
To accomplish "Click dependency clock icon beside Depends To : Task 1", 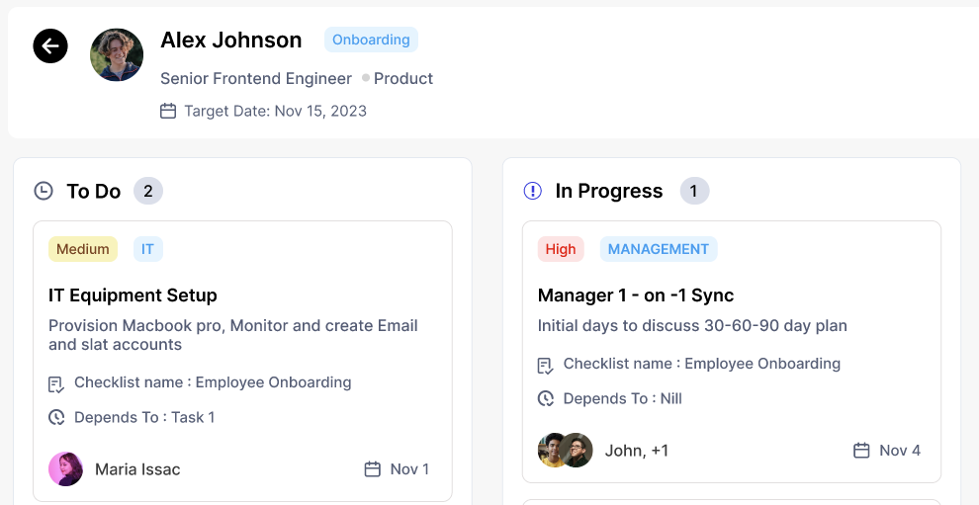I will [x=56, y=417].
